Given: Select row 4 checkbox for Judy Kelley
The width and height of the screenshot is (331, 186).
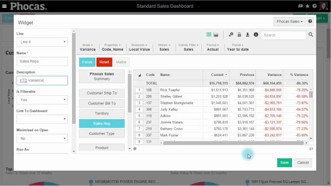Looking at the screenshot, I should coord(139,110).
